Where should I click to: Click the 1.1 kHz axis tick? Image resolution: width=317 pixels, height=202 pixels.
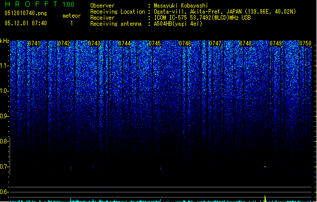(4, 66)
